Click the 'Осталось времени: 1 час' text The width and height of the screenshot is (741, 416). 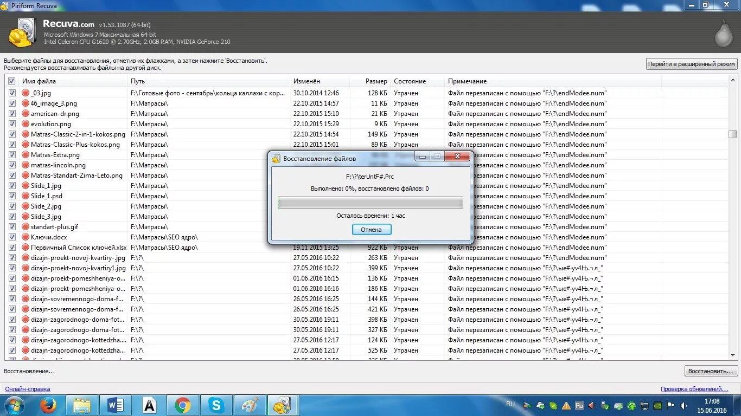click(370, 216)
